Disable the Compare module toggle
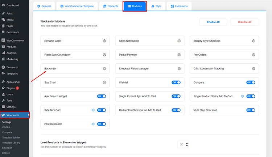The width and height of the screenshot is (272, 157). [x=251, y=82]
